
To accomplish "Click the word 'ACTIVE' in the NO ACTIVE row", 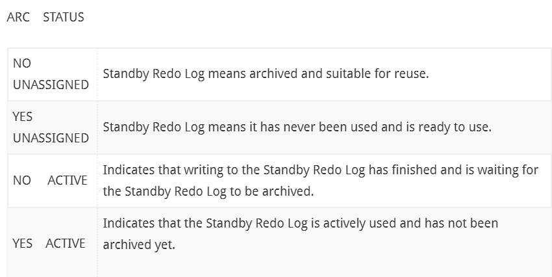I will pos(68,180).
